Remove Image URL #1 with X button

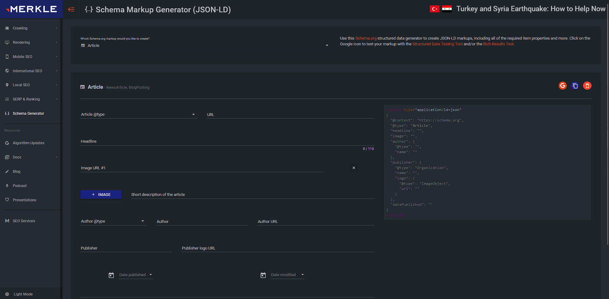click(x=354, y=168)
